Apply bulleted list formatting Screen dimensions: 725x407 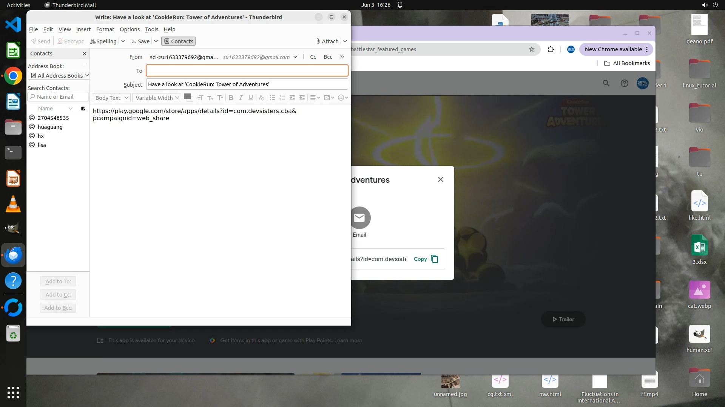pyautogui.click(x=272, y=98)
